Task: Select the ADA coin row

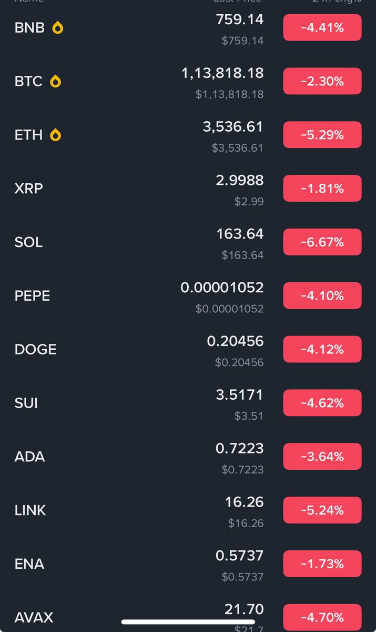Action: coord(188,457)
